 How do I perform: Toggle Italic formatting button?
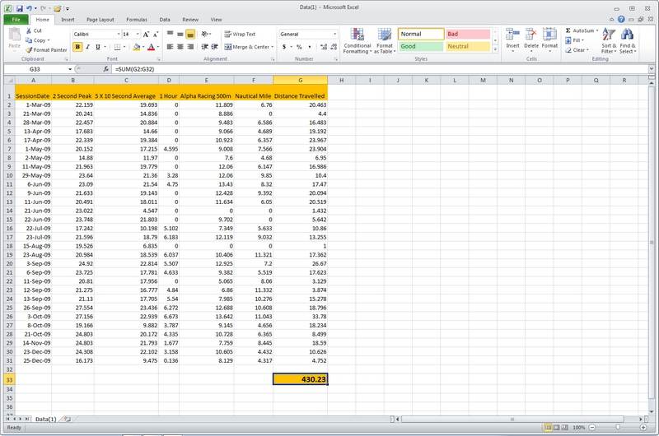pos(87,47)
